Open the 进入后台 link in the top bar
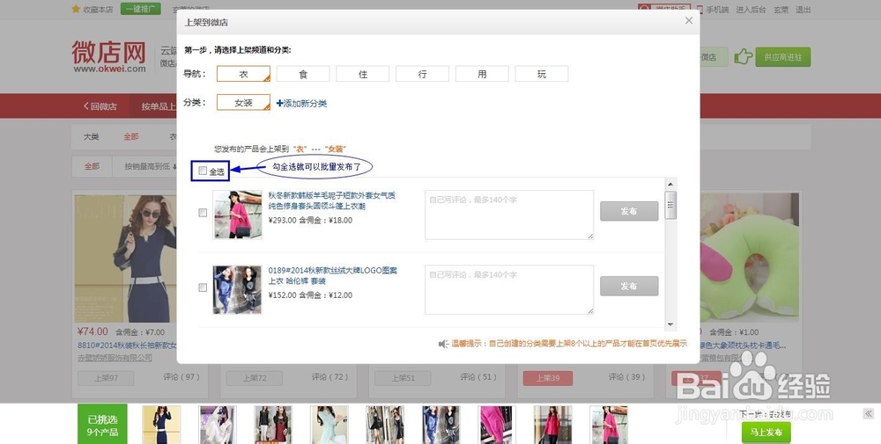This screenshot has width=881, height=444. pyautogui.click(x=751, y=10)
